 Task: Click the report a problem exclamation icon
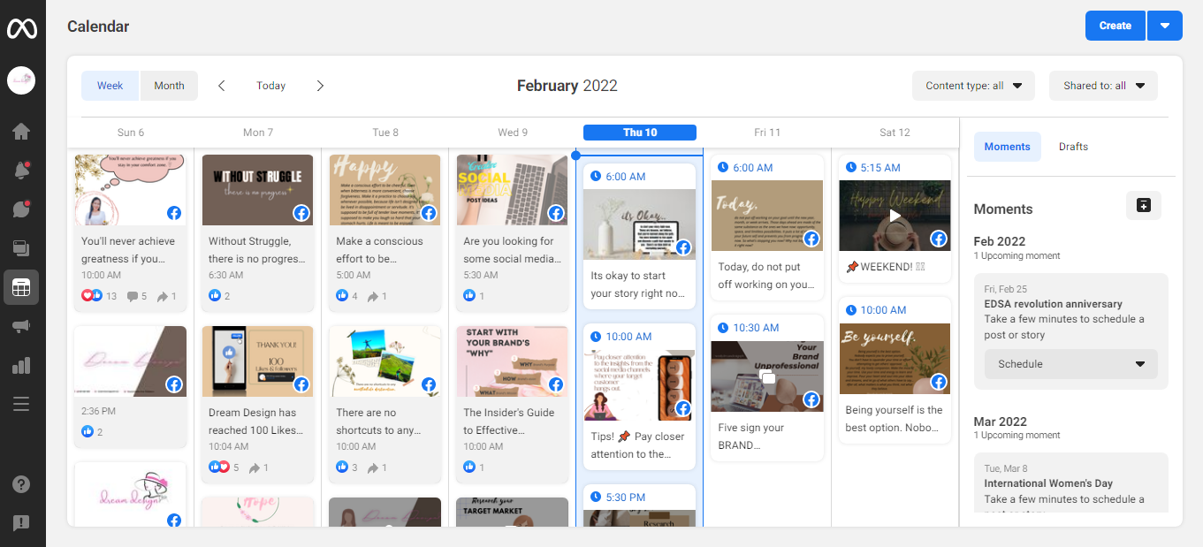coord(21,523)
